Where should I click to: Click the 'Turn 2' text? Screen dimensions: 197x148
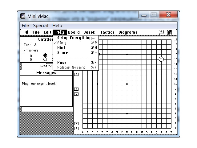click(x=30, y=45)
